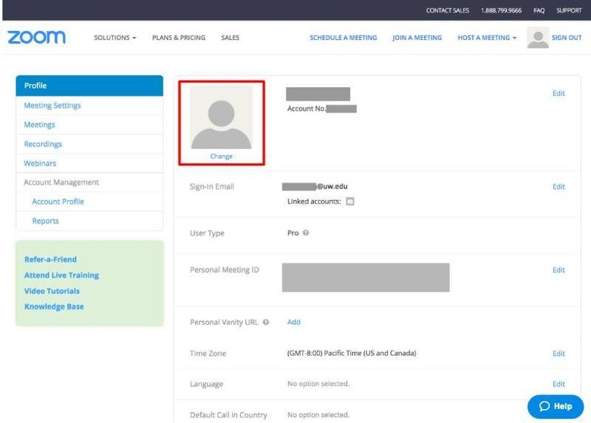This screenshot has height=423, width=591.
Task: Click the 'User Type' label
Action: (x=207, y=233)
